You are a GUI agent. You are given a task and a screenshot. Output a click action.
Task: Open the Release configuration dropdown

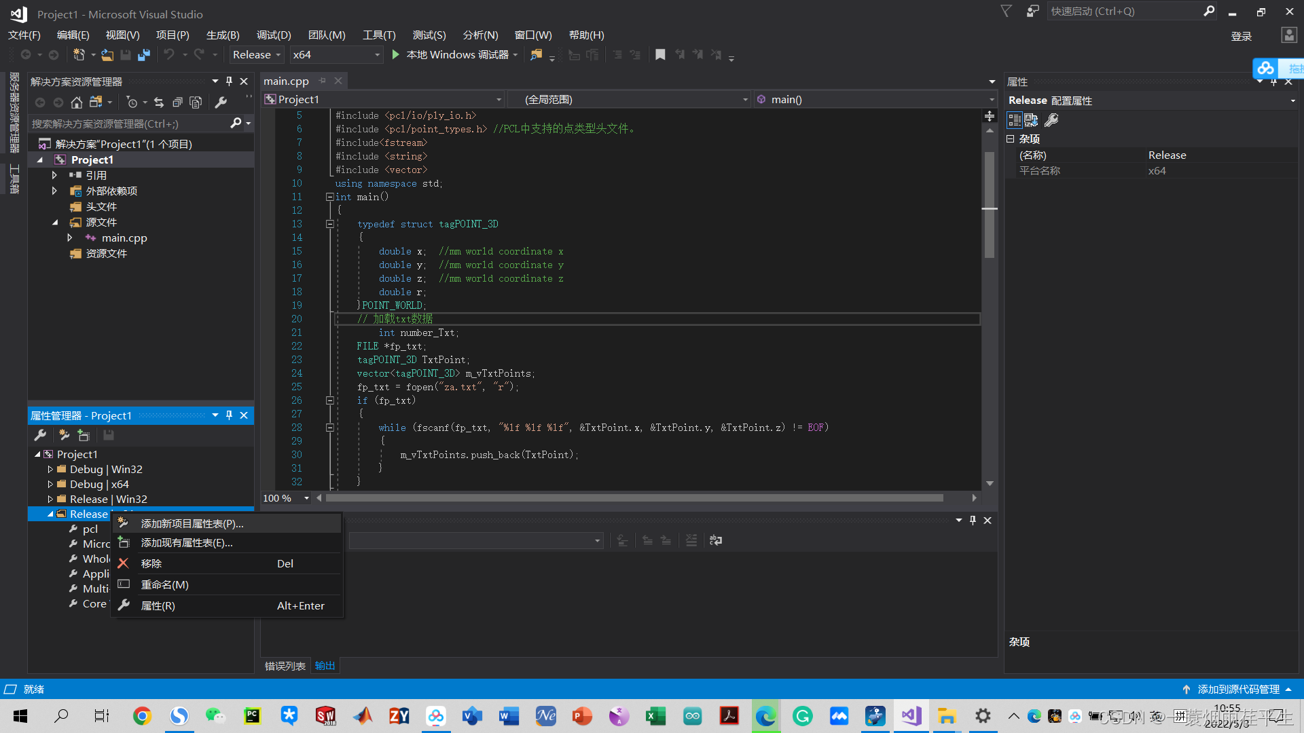[257, 55]
